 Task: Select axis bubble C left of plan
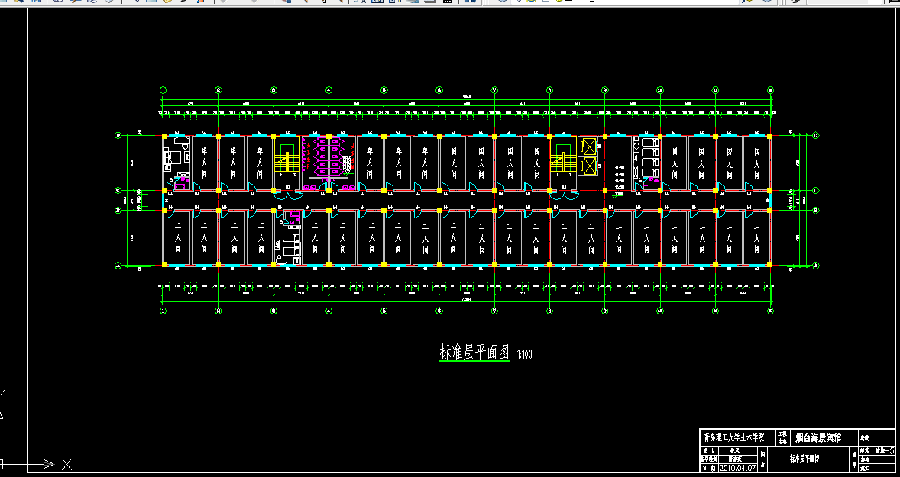(x=118, y=190)
